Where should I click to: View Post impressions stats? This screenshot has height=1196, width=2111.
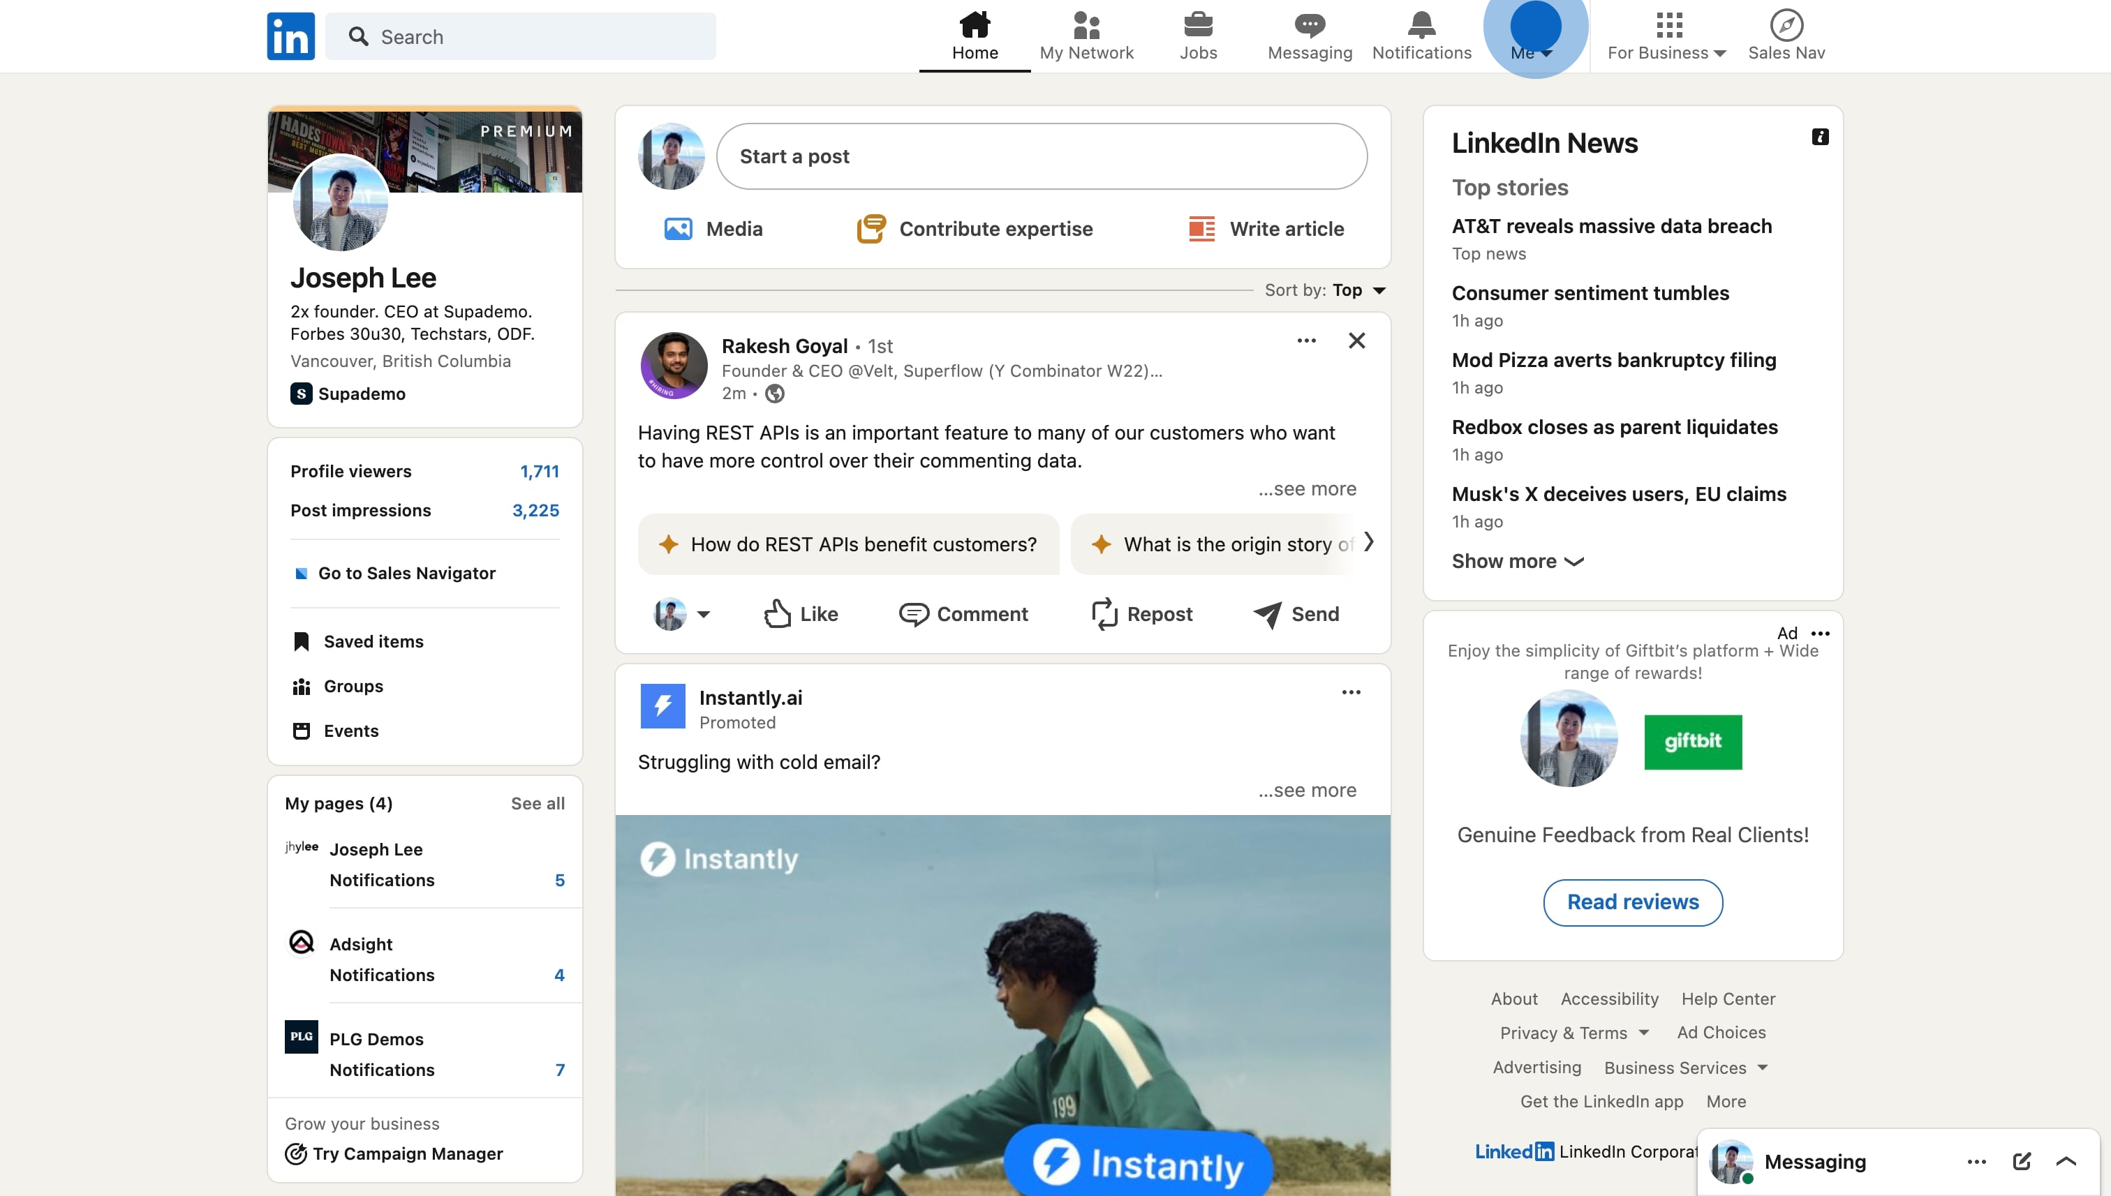[424, 510]
